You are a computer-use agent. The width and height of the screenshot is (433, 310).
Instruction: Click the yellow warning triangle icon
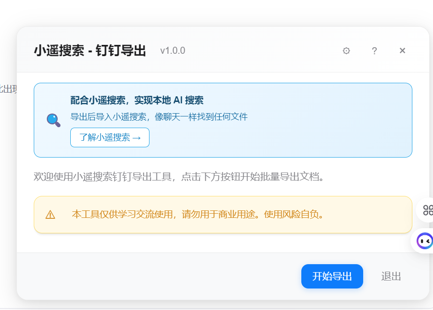point(50,215)
